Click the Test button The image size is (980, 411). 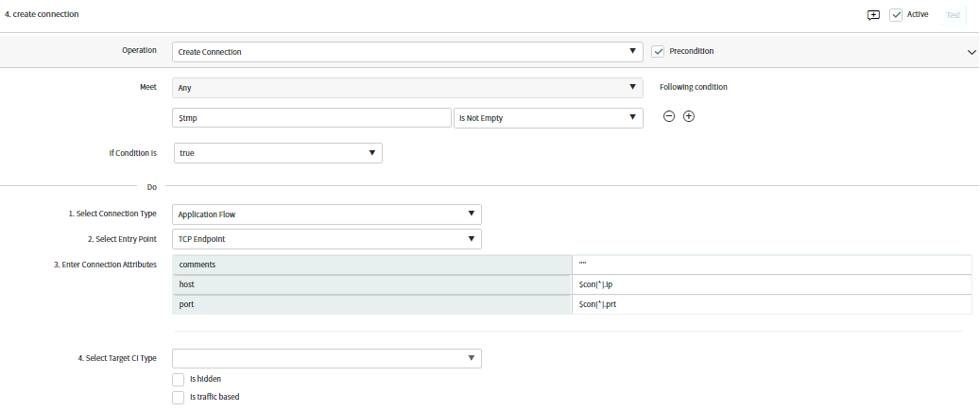pyautogui.click(x=954, y=15)
